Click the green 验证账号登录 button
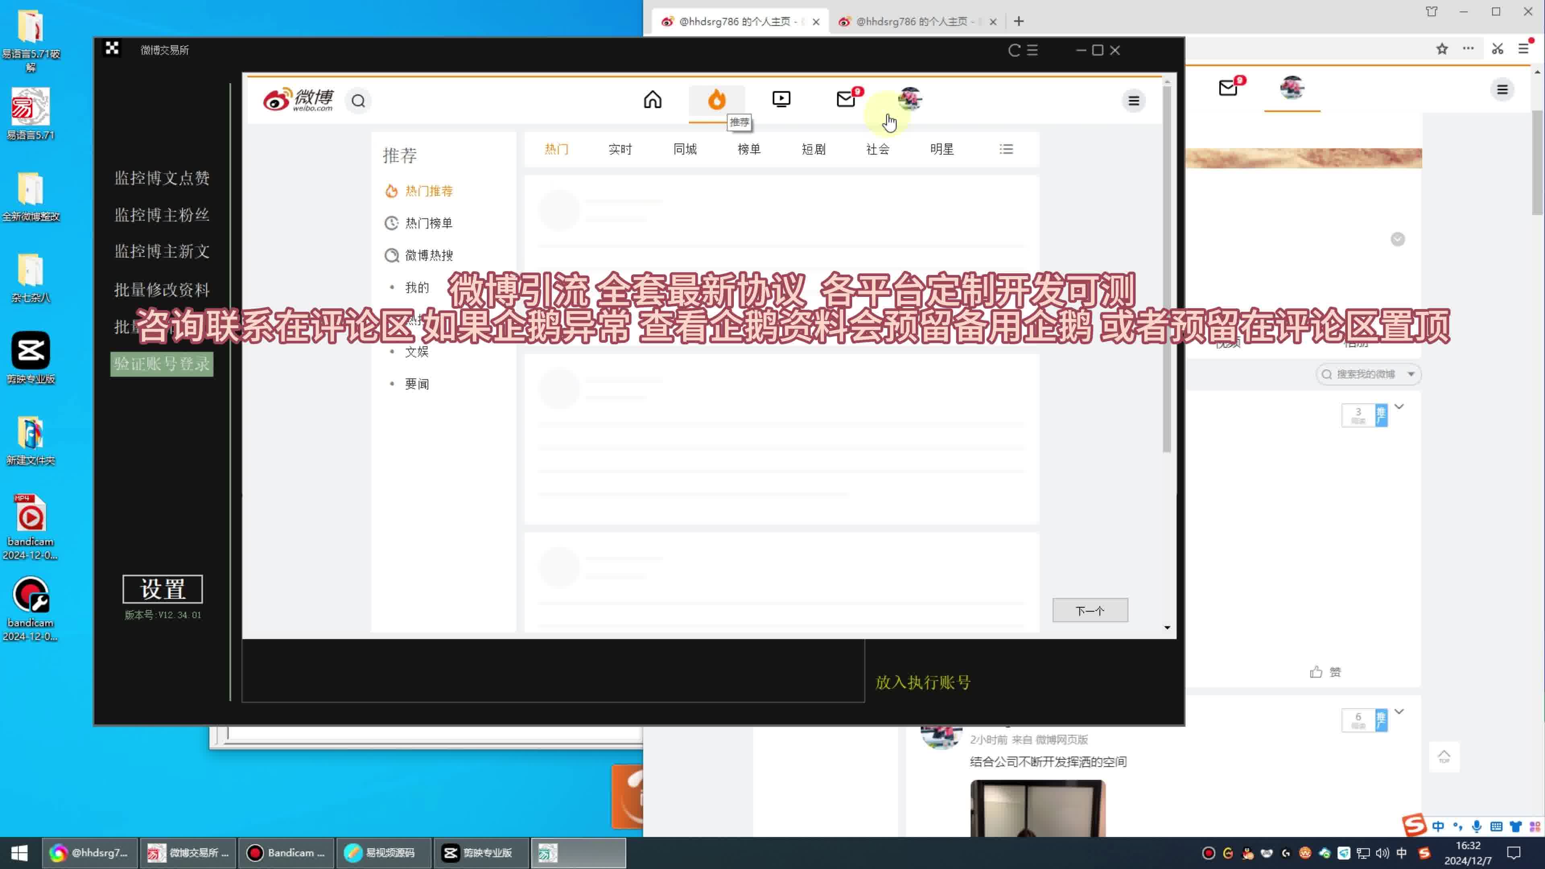This screenshot has height=869, width=1545. point(162,364)
